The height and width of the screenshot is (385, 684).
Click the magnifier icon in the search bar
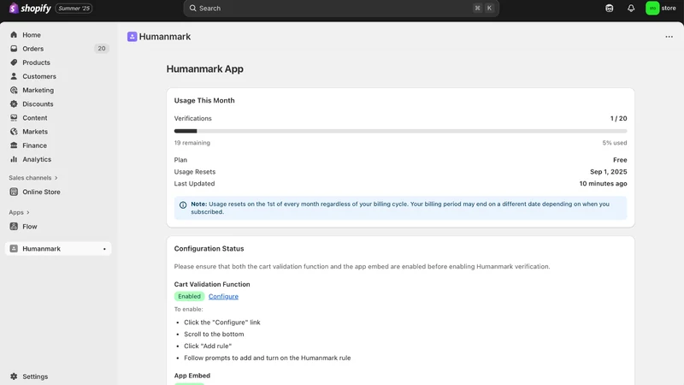click(193, 9)
